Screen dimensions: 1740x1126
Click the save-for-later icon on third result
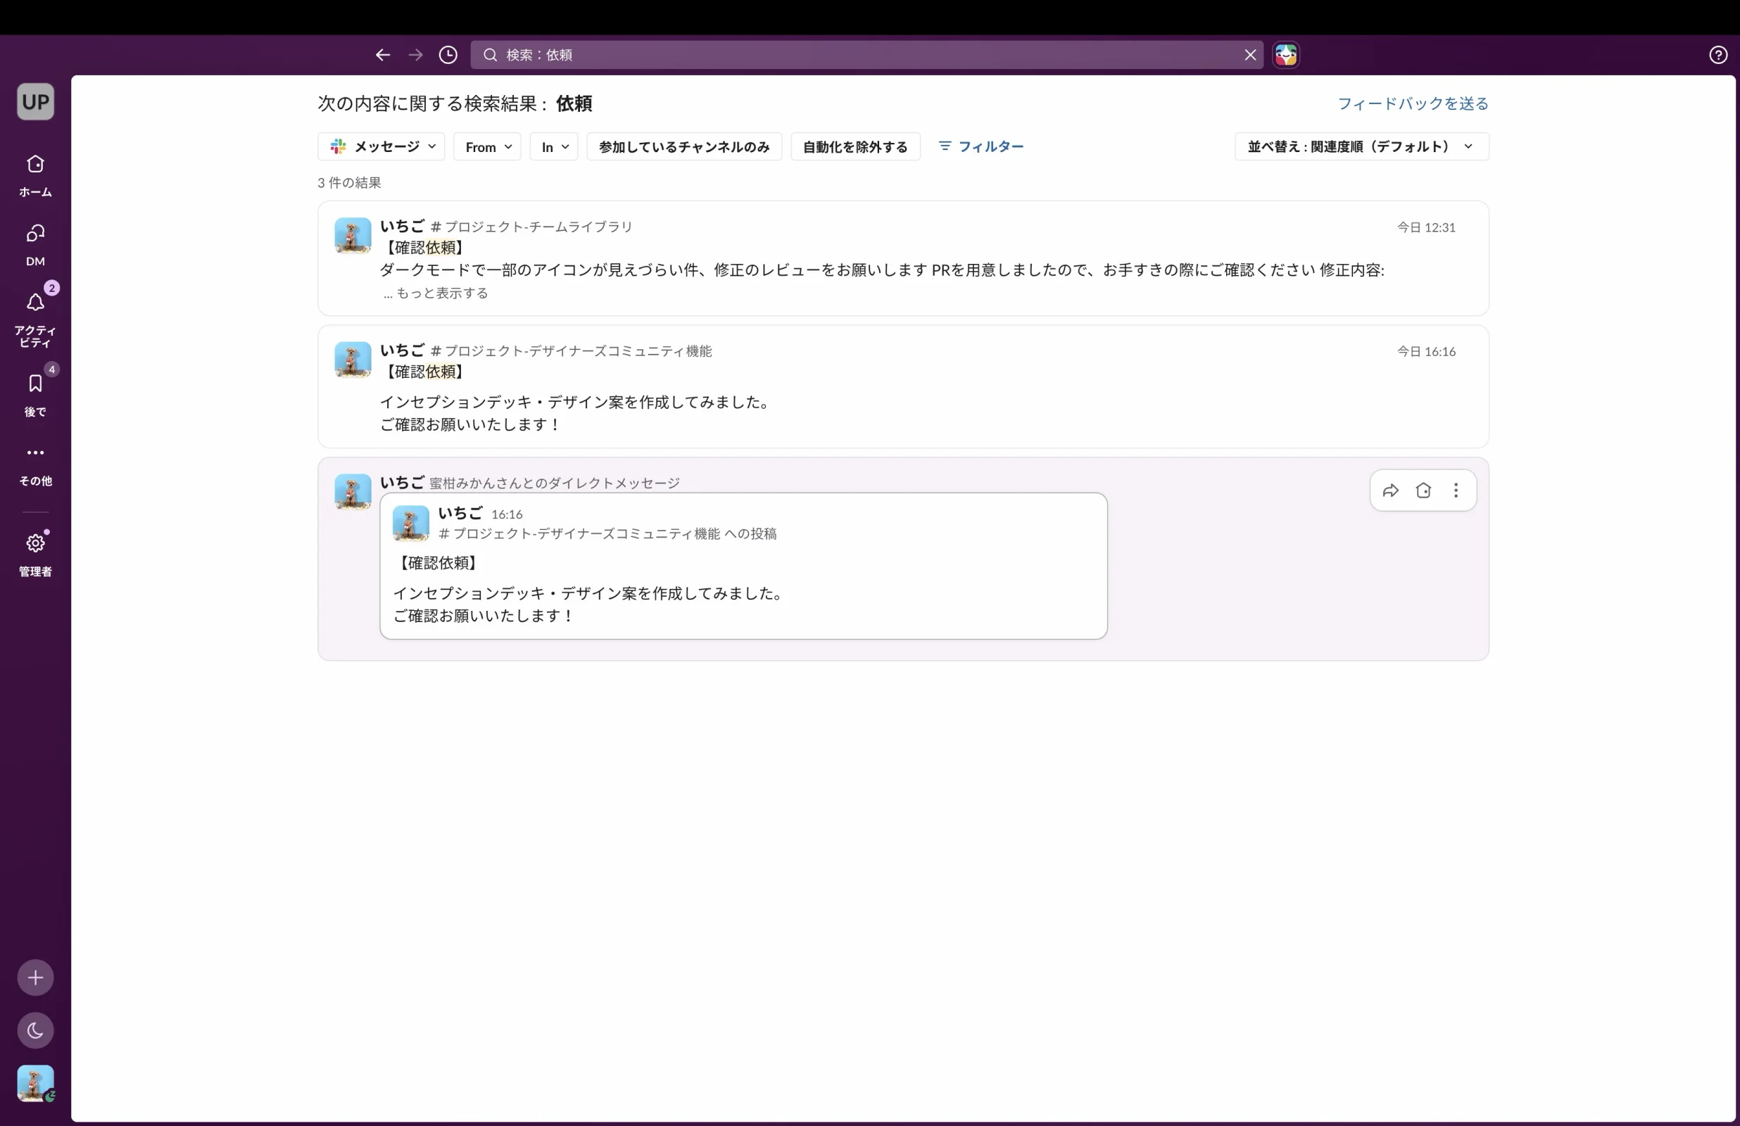tap(1423, 491)
